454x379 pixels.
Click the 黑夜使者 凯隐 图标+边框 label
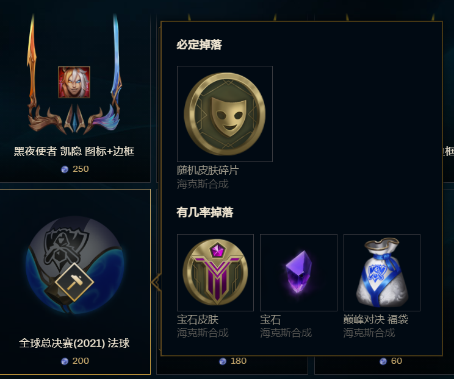(74, 151)
